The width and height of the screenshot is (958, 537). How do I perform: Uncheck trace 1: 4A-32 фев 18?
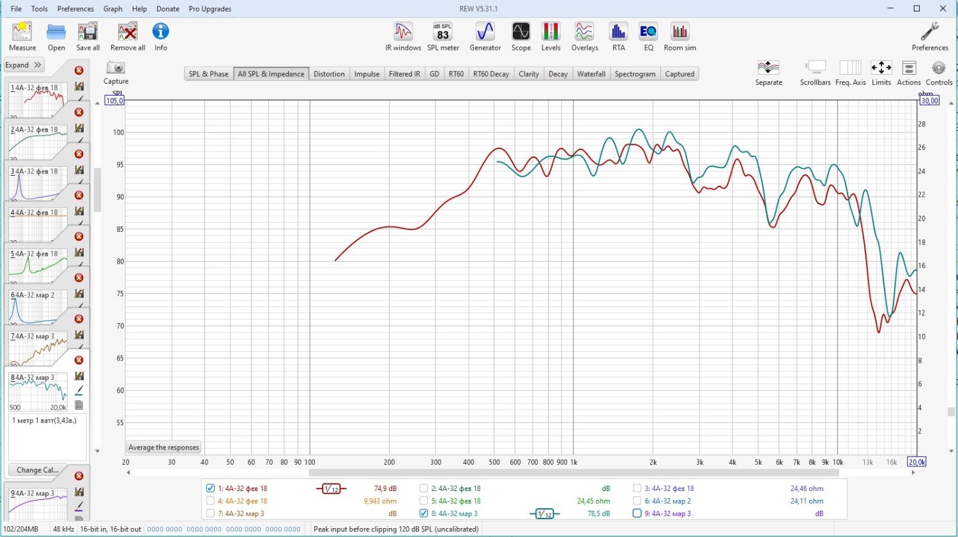pyautogui.click(x=210, y=488)
